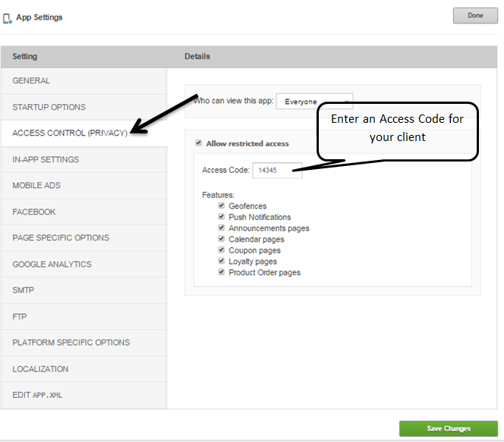Image resolution: width=504 pixels, height=442 pixels.
Task: Toggle the Push Notifications checkbox
Action: point(221,217)
